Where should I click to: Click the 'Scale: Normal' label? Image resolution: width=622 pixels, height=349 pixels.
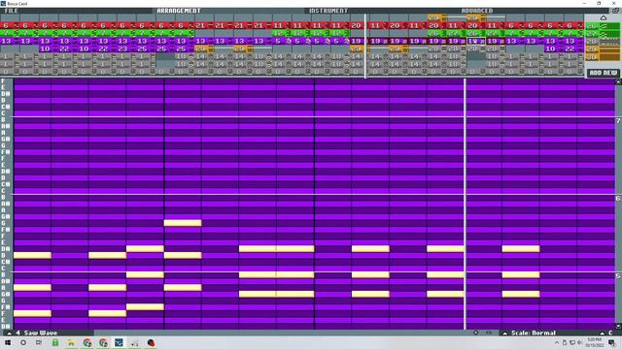[x=534, y=333]
